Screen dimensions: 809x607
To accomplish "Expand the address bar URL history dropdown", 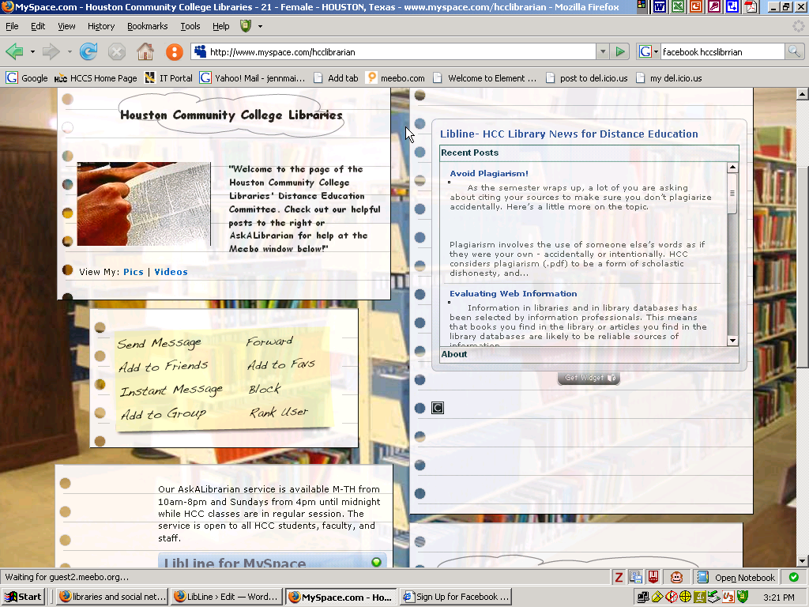I will [603, 51].
